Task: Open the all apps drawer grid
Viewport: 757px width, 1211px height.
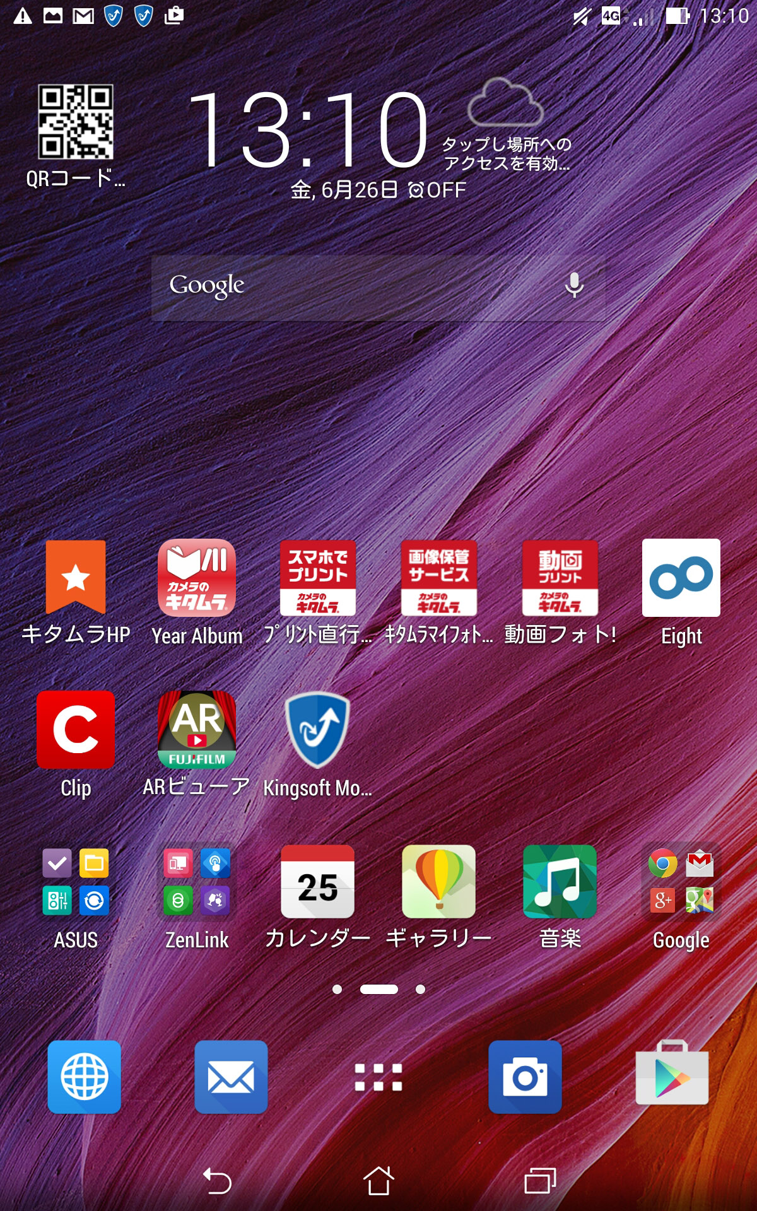Action: pos(378,1077)
